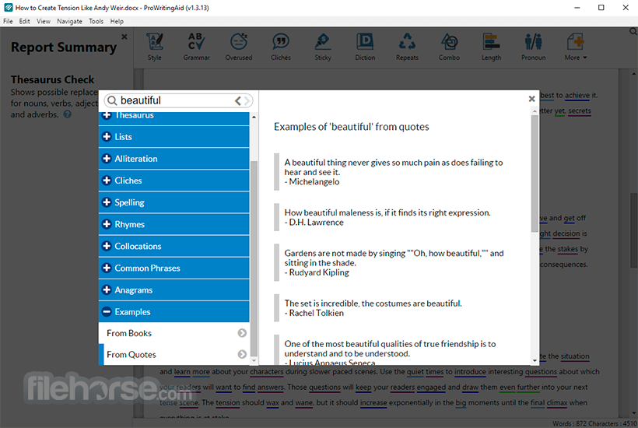638x428 pixels.
Task: Open the Pronoun report
Action: click(x=534, y=47)
